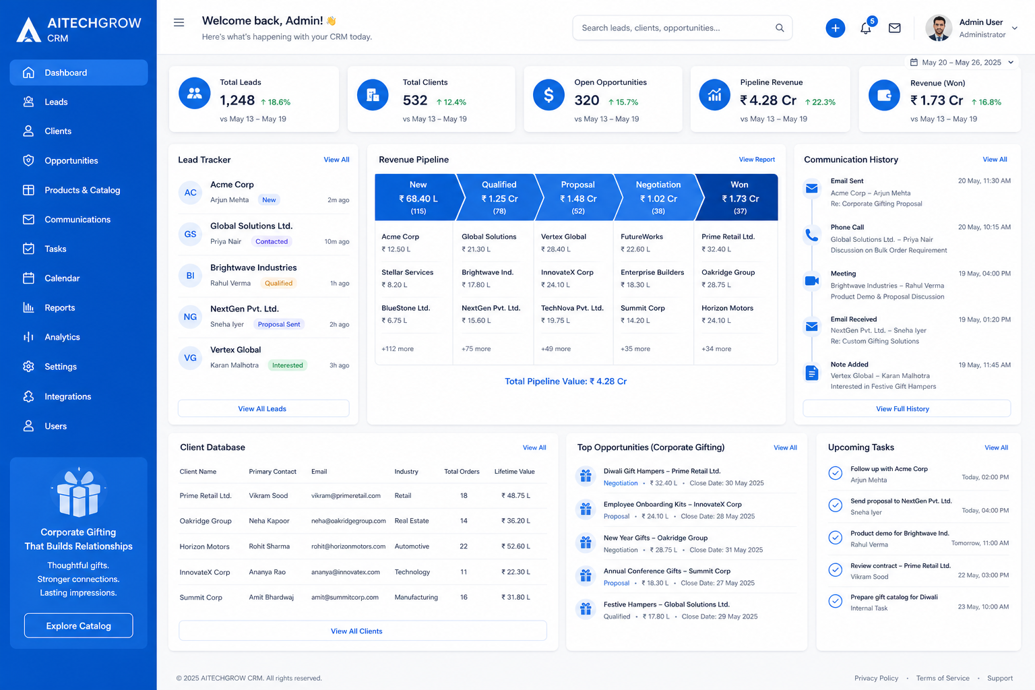Check off Send proposal to NextGen task
Image resolution: width=1035 pixels, height=690 pixels.
coord(835,505)
